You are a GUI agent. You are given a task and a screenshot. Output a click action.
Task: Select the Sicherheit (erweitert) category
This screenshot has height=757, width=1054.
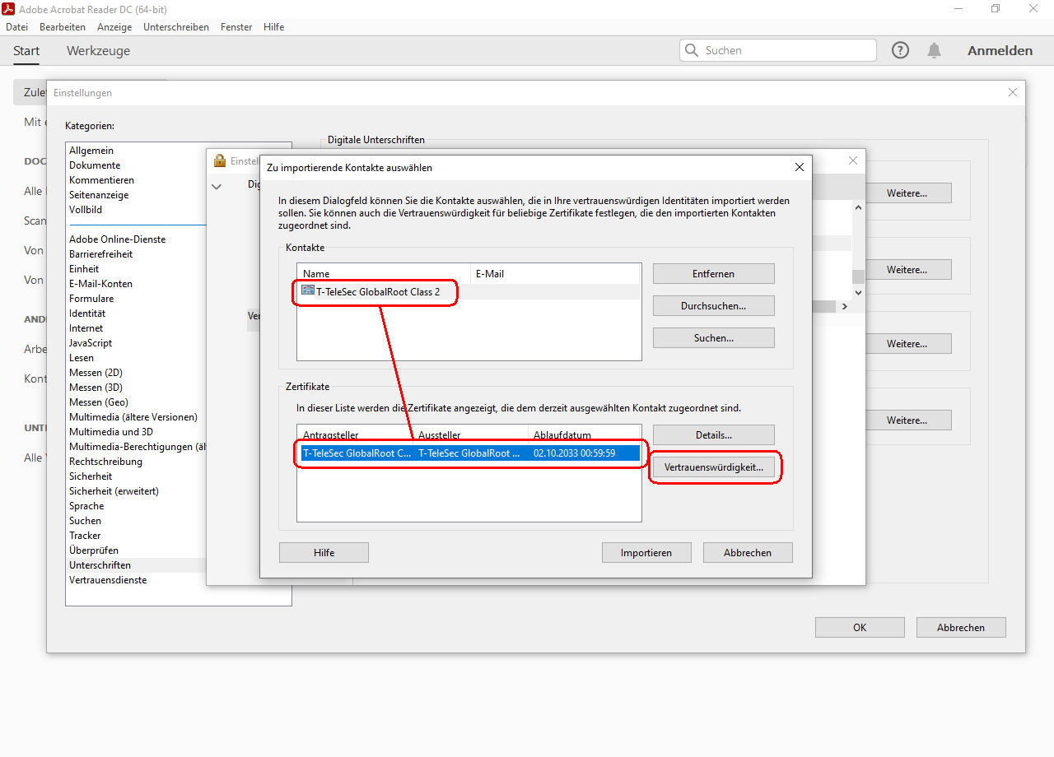(x=114, y=491)
